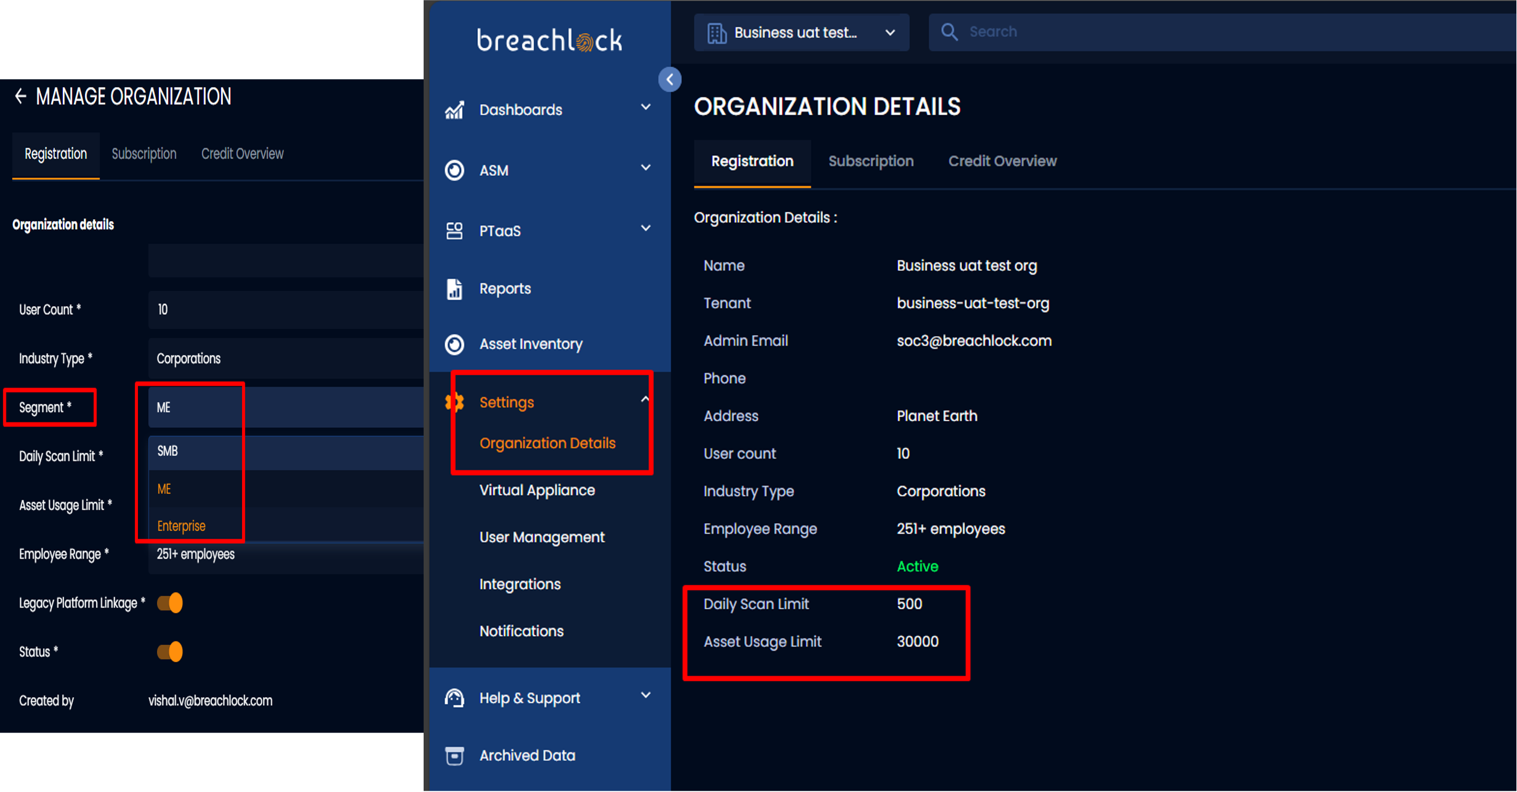1517x792 pixels.
Task: Click the User Count field showing 10
Action: (x=286, y=310)
